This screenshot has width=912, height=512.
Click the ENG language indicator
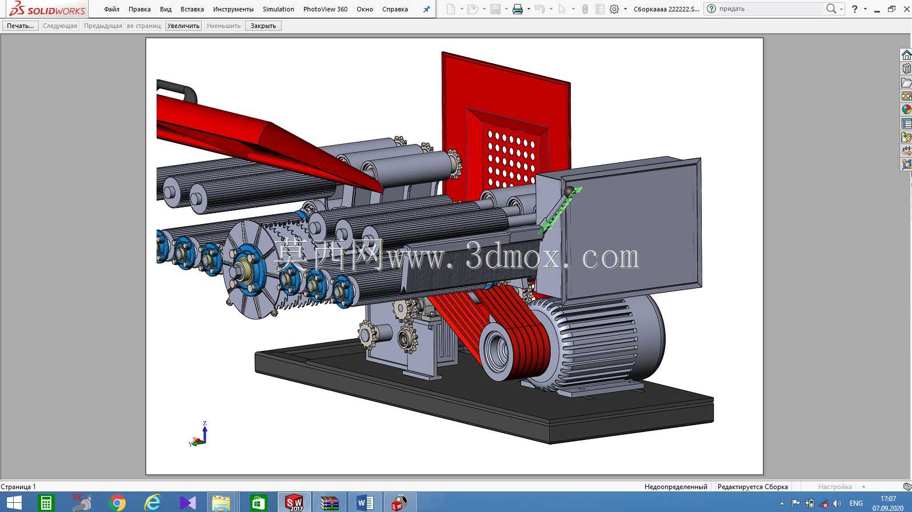click(856, 503)
